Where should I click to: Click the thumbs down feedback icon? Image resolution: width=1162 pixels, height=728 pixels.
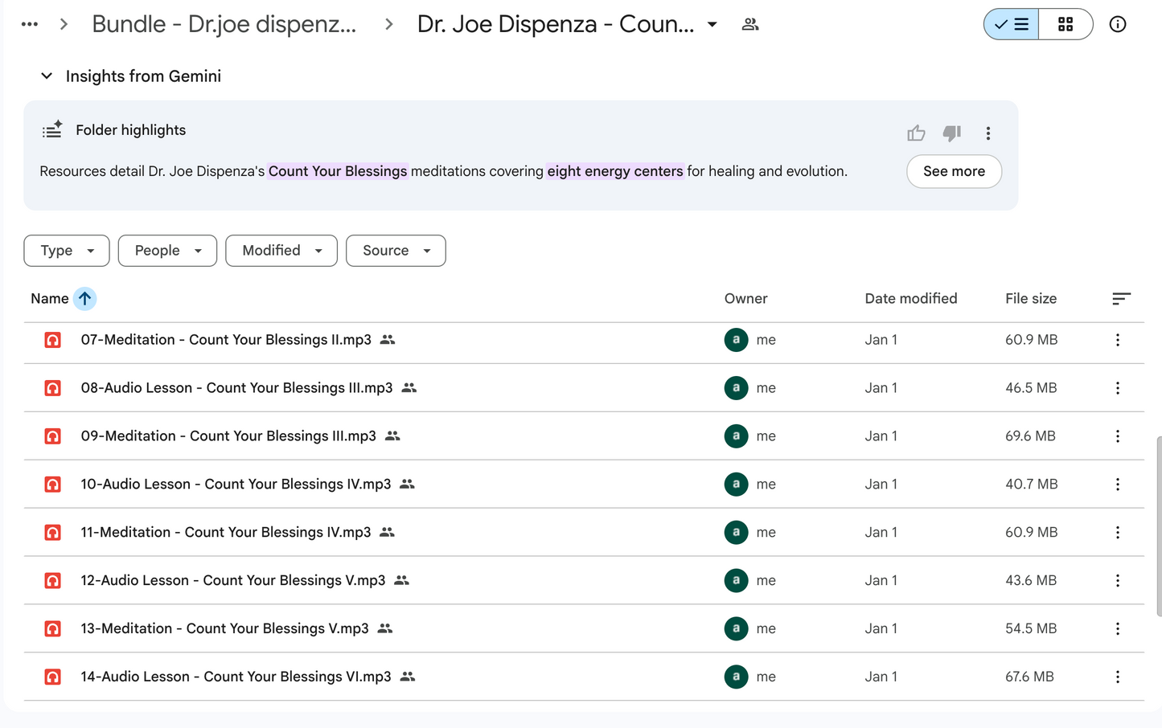pyautogui.click(x=952, y=133)
